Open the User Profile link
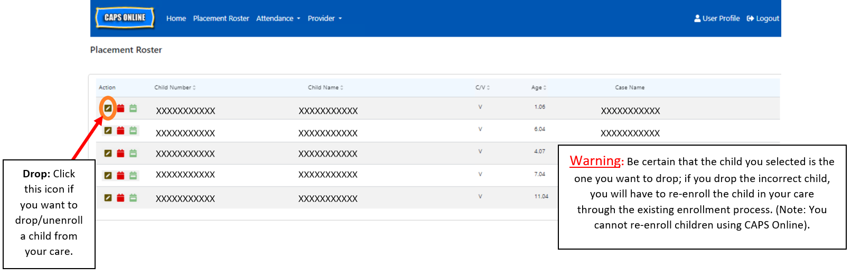This screenshot has height=276, width=851. pyautogui.click(x=717, y=18)
